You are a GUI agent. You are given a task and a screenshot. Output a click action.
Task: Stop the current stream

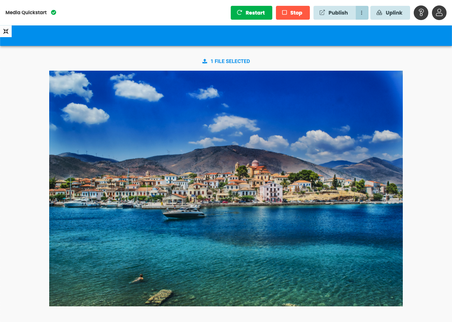click(293, 12)
